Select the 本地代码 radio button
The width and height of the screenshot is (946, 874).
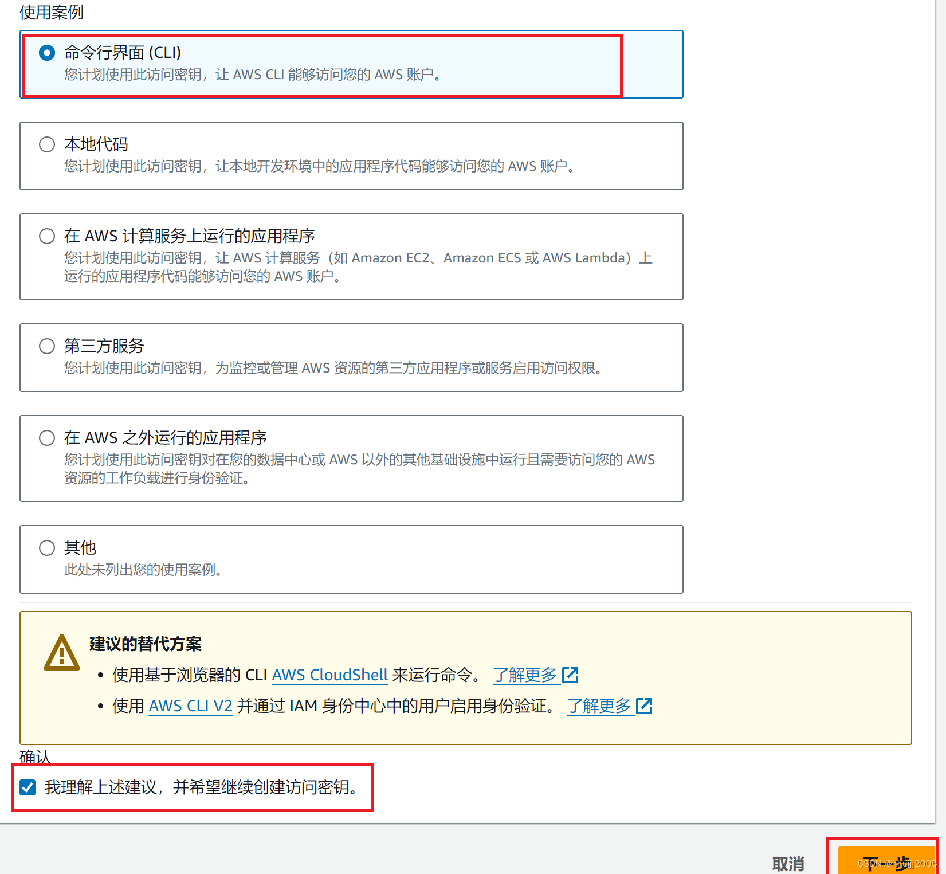point(46,144)
